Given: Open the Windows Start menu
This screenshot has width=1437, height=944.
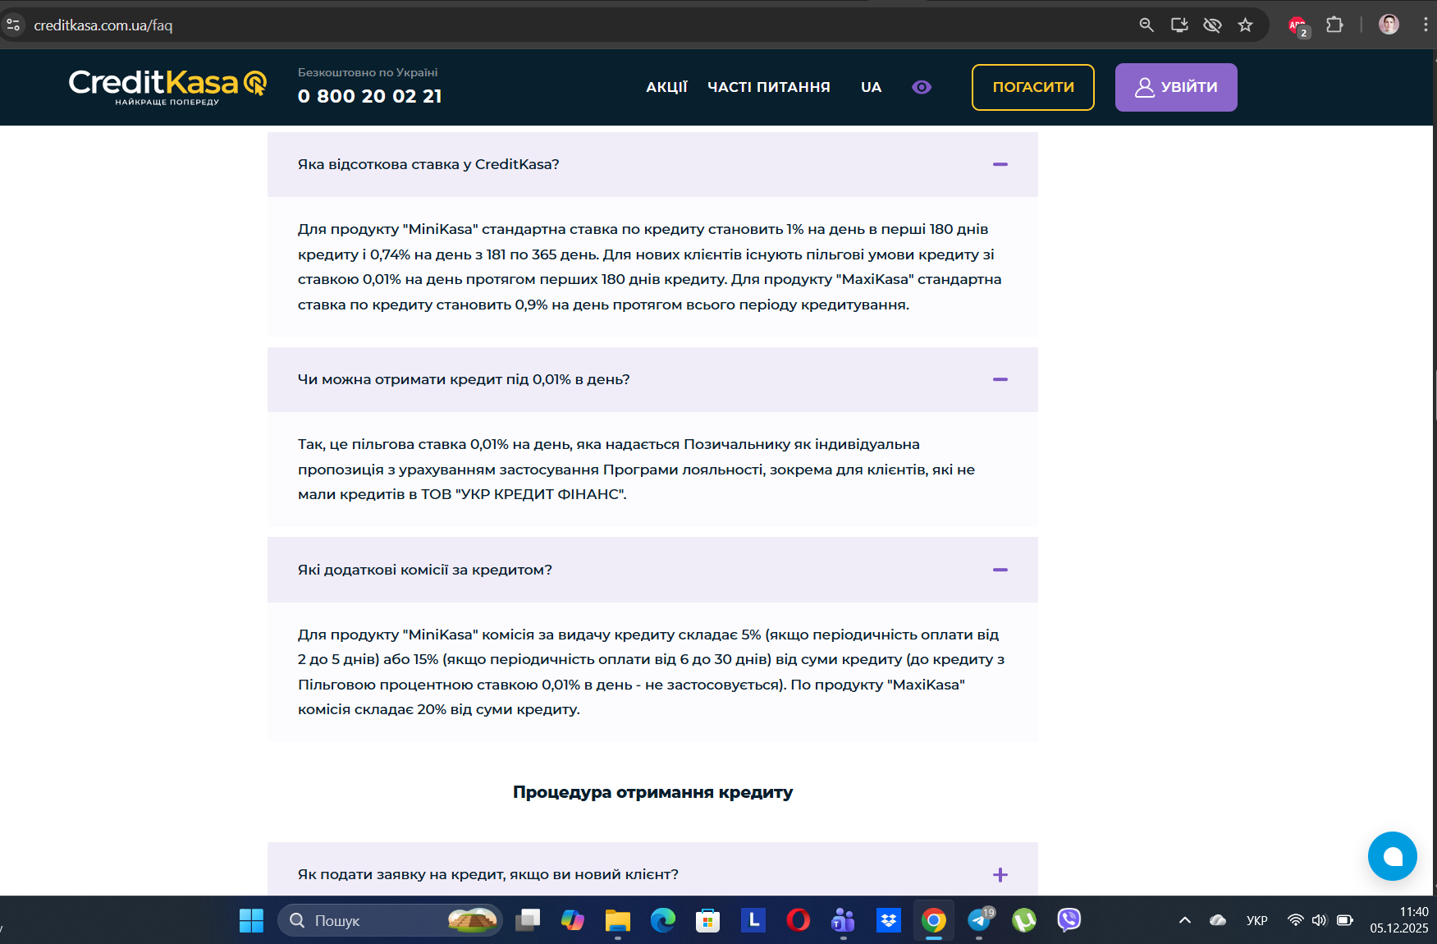Looking at the screenshot, I should tap(251, 920).
